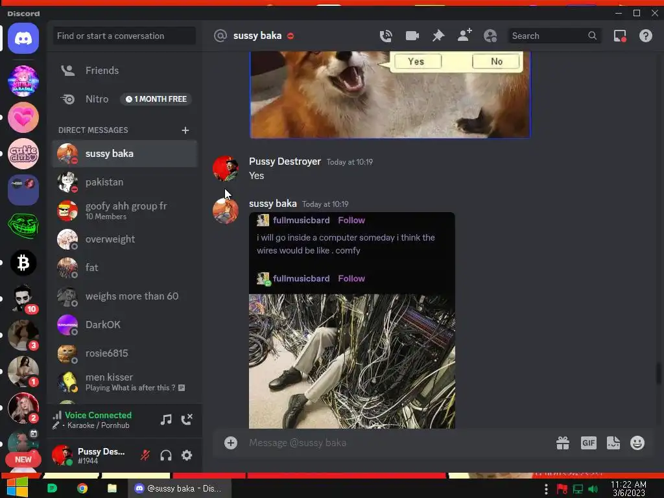This screenshot has width=664, height=498.
Task: Open the overweight direct message
Action: click(x=125, y=239)
